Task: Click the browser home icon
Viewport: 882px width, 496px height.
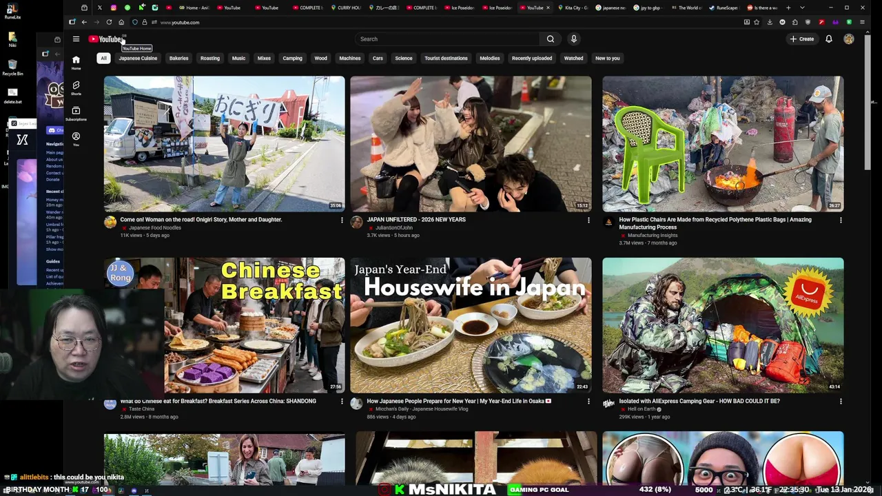Action: click(121, 22)
